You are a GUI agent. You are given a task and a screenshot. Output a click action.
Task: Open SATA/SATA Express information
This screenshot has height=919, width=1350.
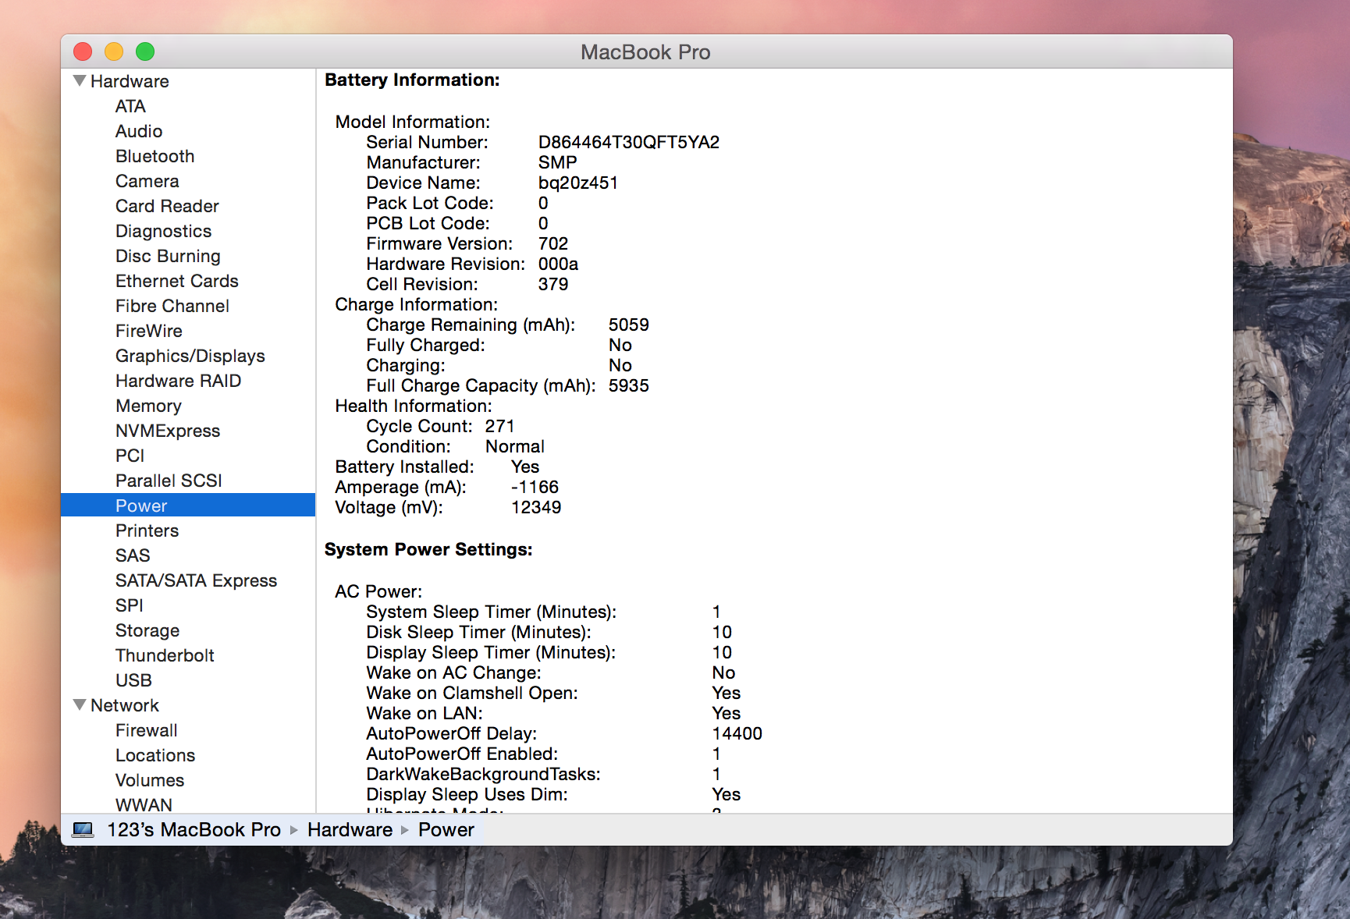pos(196,580)
